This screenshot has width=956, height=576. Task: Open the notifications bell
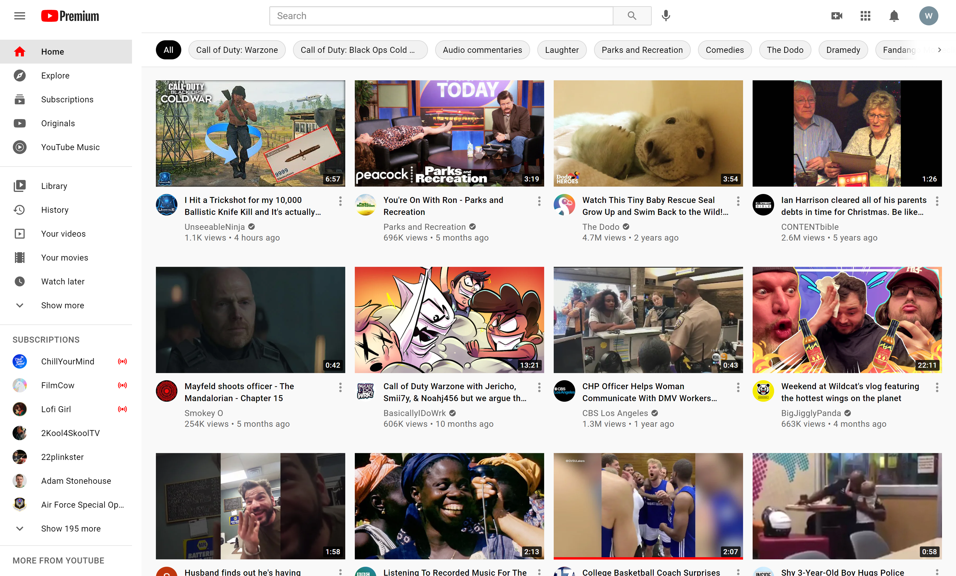tap(894, 16)
